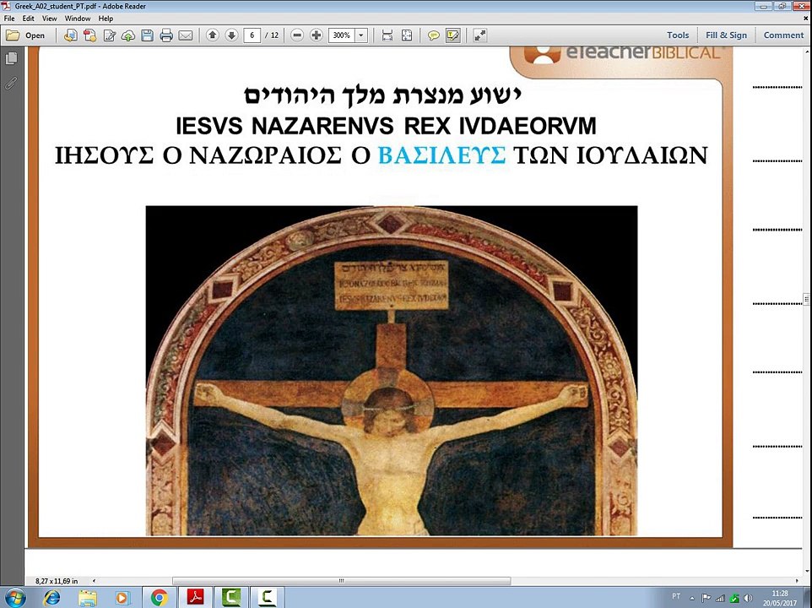This screenshot has width=812, height=608.
Task: Show hidden tray icons arrow
Action: click(692, 599)
